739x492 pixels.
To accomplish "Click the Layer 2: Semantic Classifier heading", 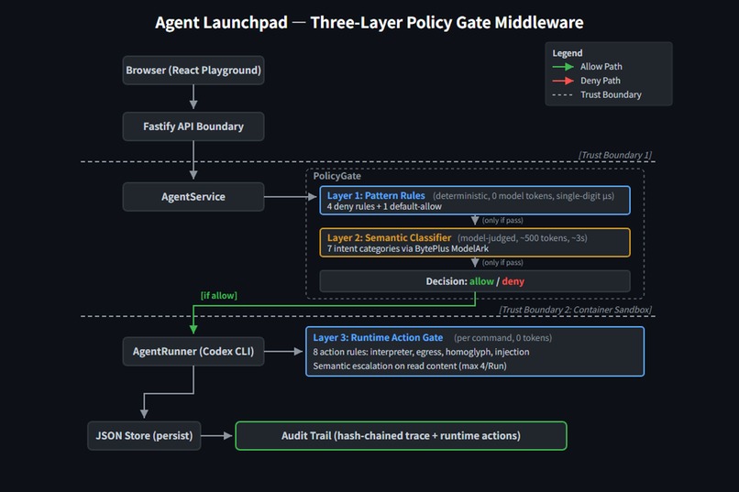I will 389,238.
